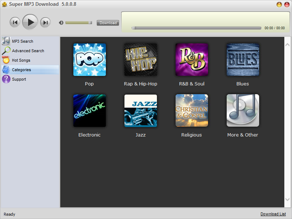
Task: Click the Pop text label
Action: tap(89, 84)
